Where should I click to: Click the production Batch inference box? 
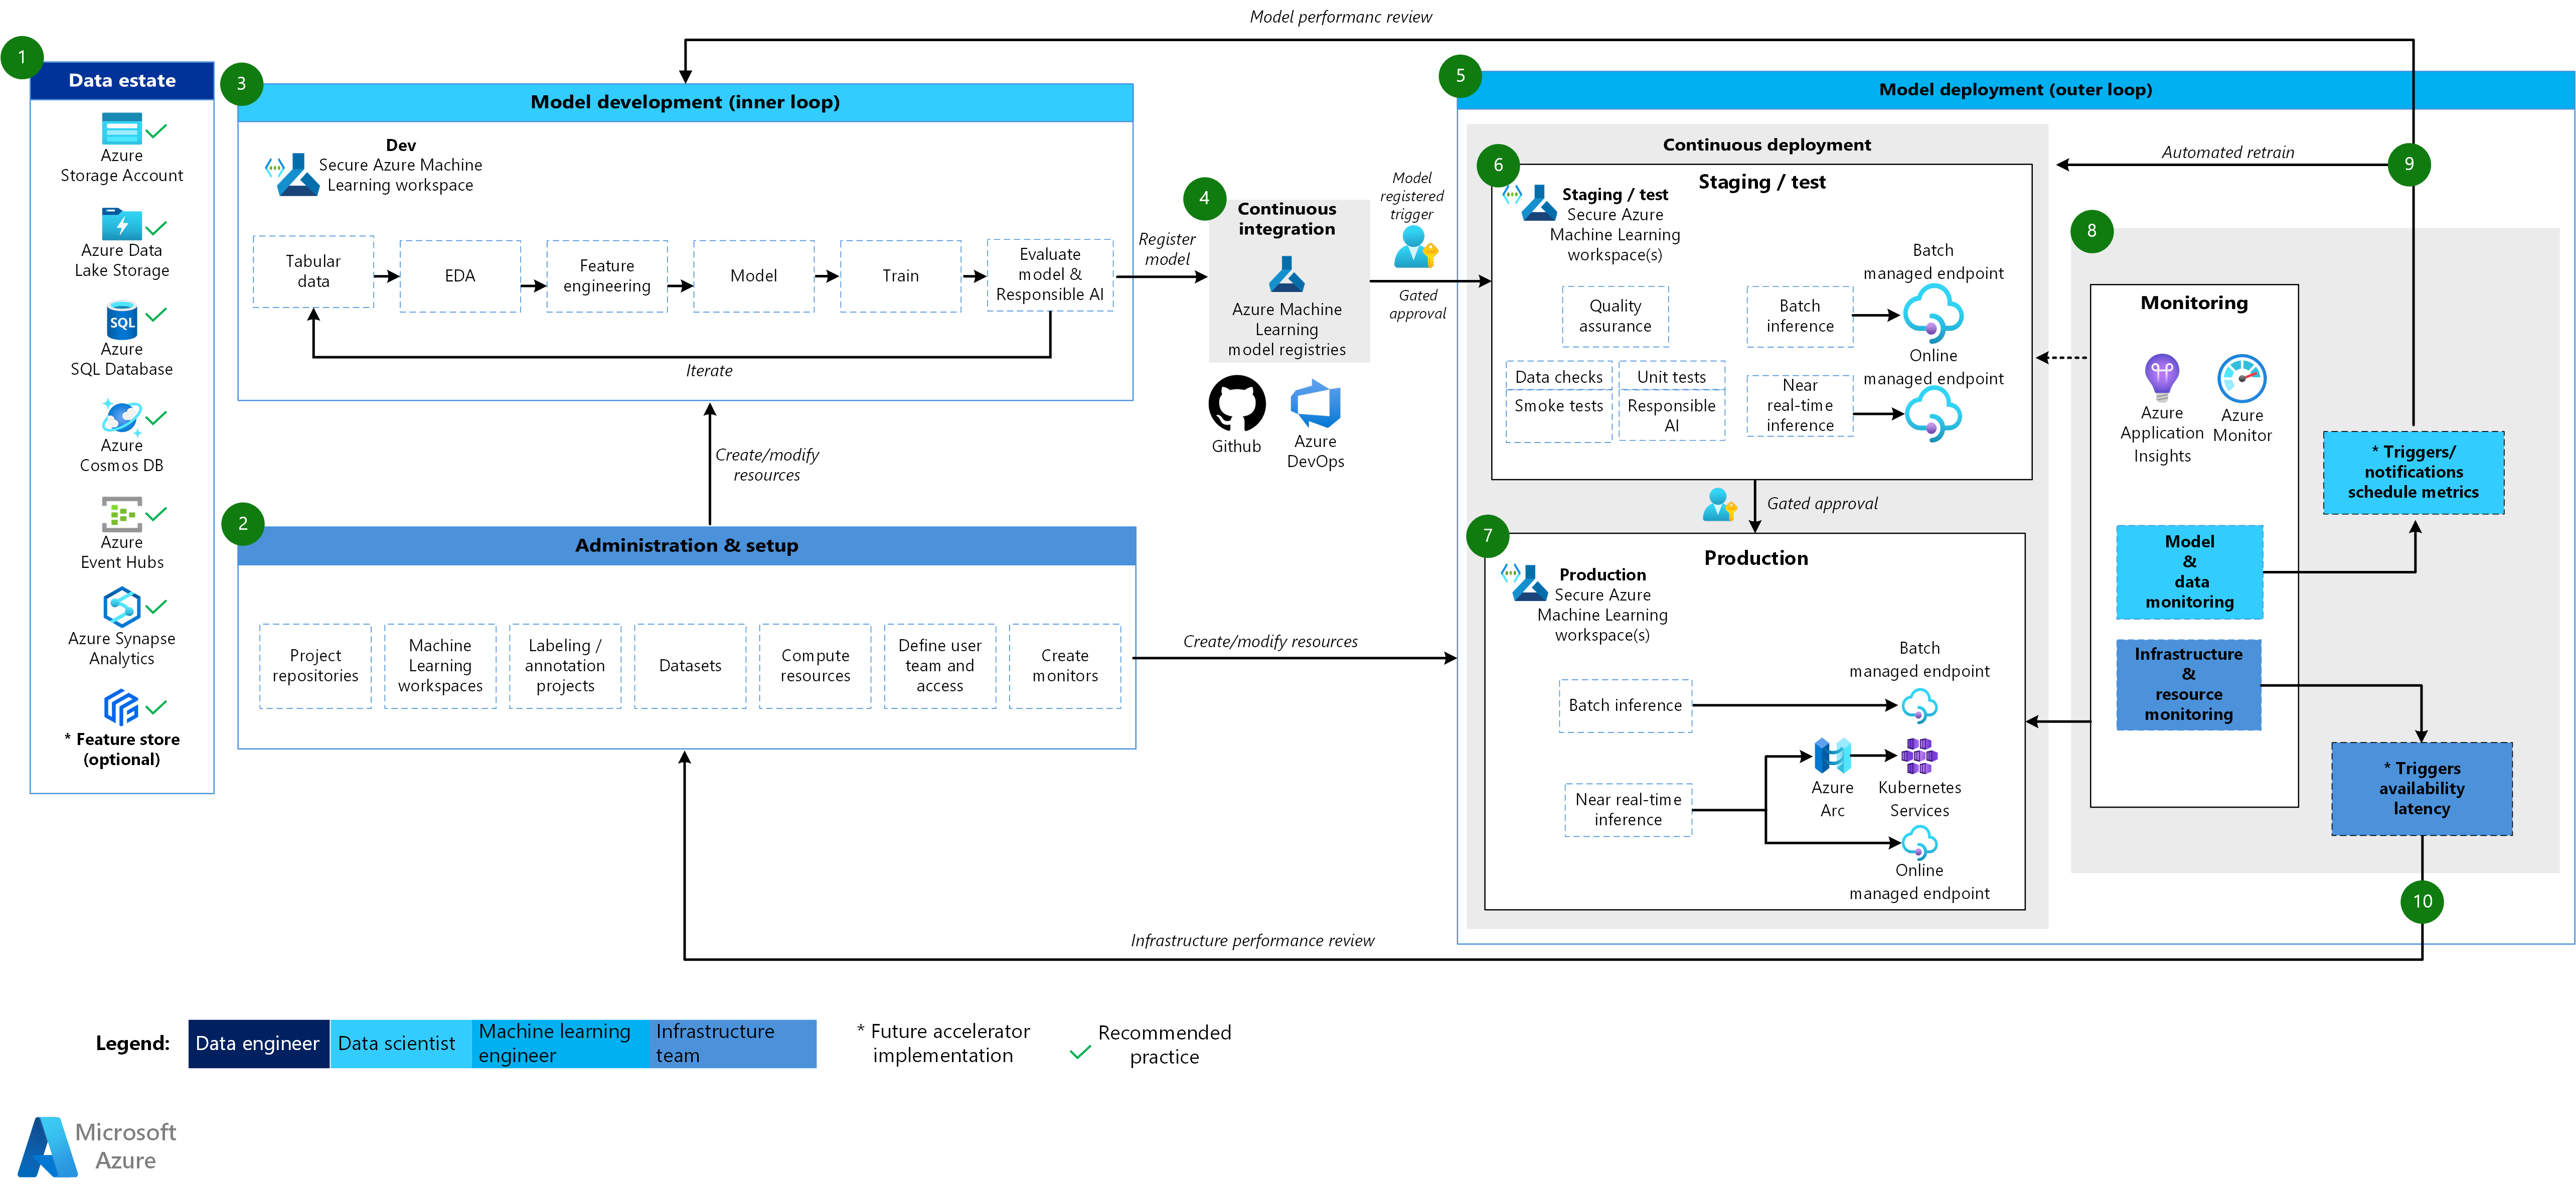click(x=1625, y=705)
